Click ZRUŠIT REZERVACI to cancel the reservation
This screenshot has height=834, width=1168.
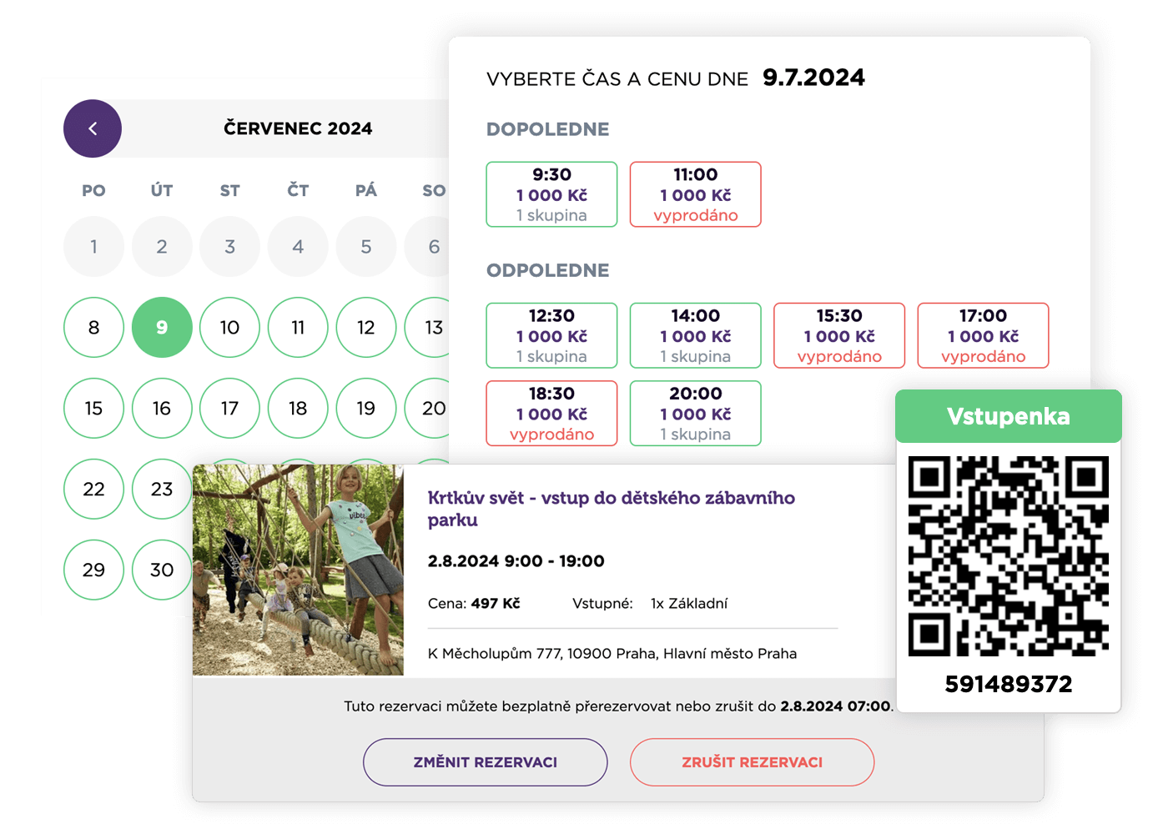click(x=752, y=761)
